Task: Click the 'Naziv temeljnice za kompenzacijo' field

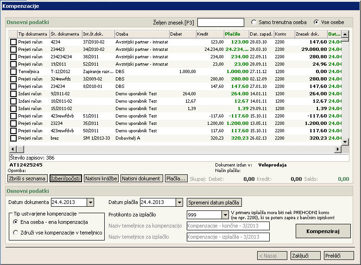Action: (228, 226)
